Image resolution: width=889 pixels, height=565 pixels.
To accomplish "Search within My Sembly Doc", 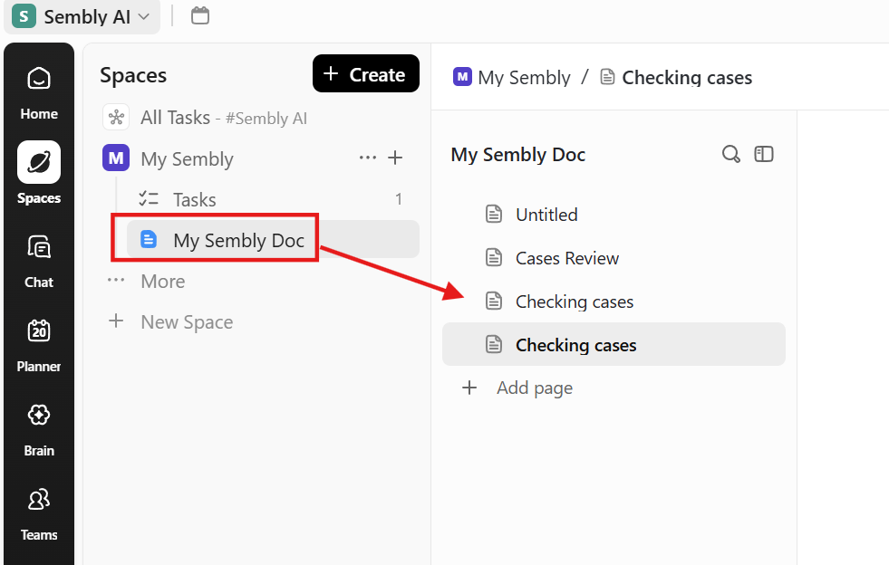I will 730,154.
